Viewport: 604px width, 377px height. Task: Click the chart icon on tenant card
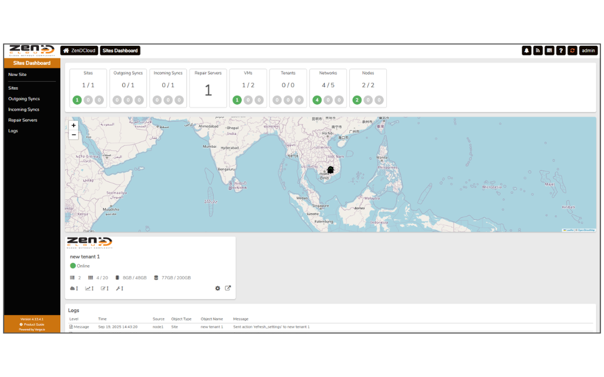[89, 289]
